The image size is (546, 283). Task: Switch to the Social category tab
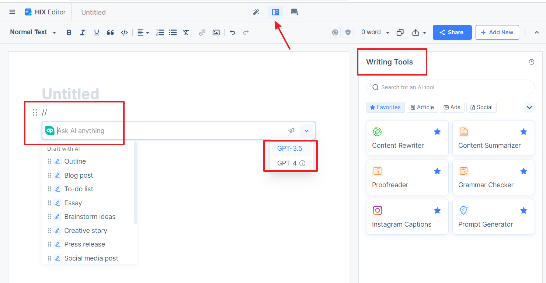[481, 107]
